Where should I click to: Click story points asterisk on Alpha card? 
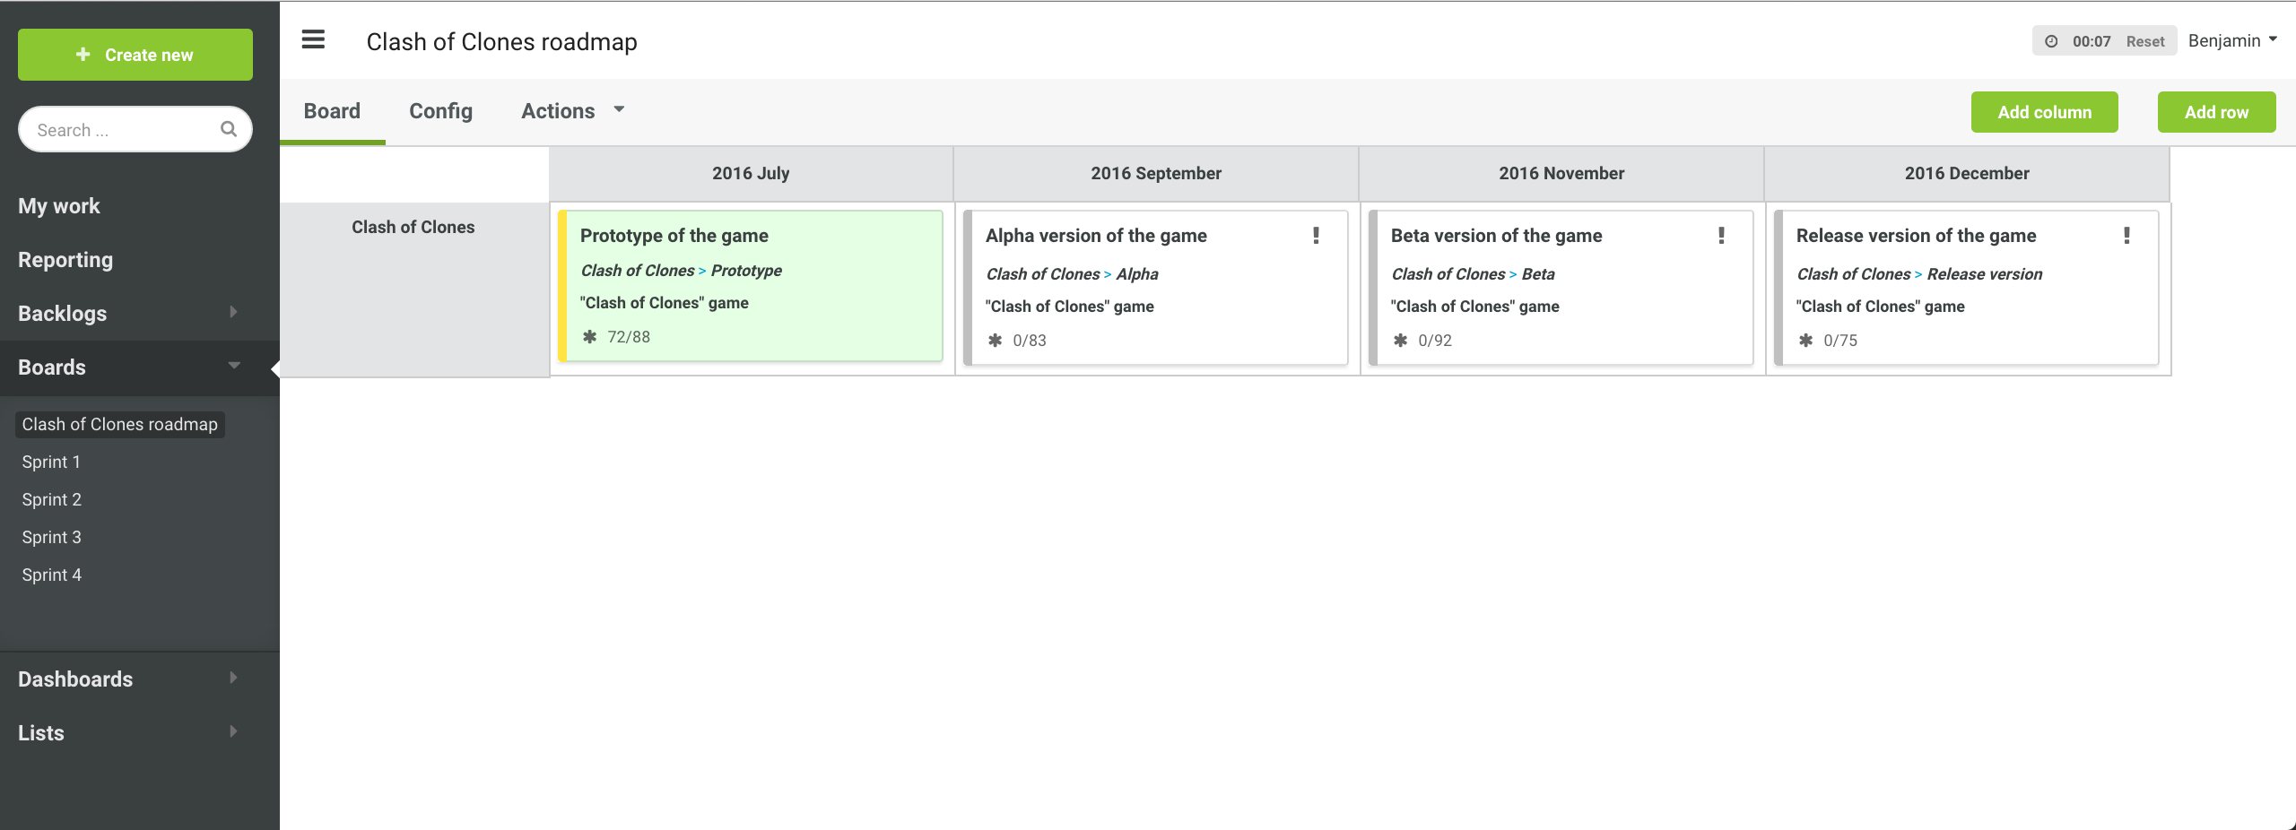click(995, 341)
